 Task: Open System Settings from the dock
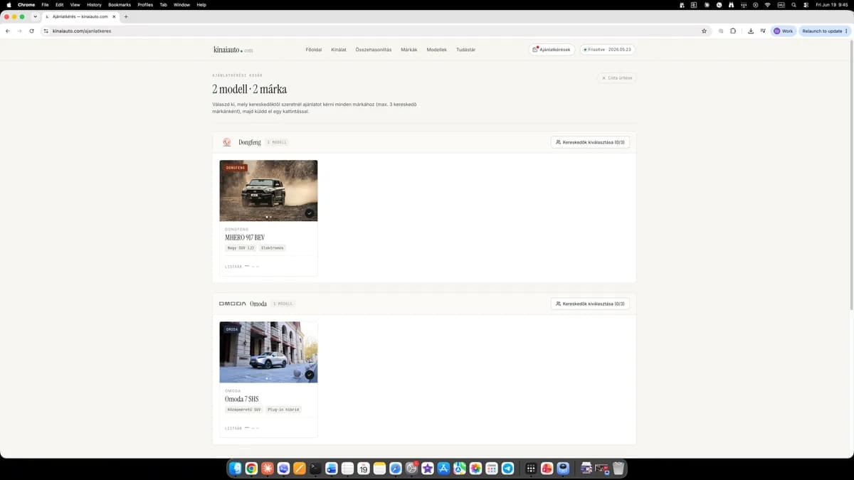(411, 469)
